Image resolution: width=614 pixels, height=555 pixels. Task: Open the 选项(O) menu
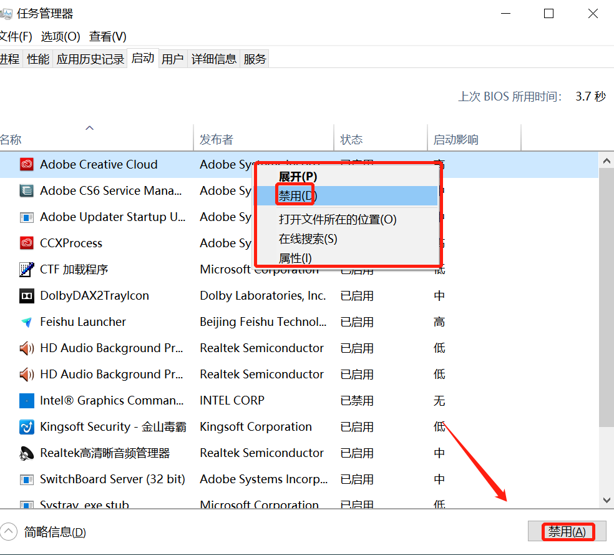(x=61, y=36)
